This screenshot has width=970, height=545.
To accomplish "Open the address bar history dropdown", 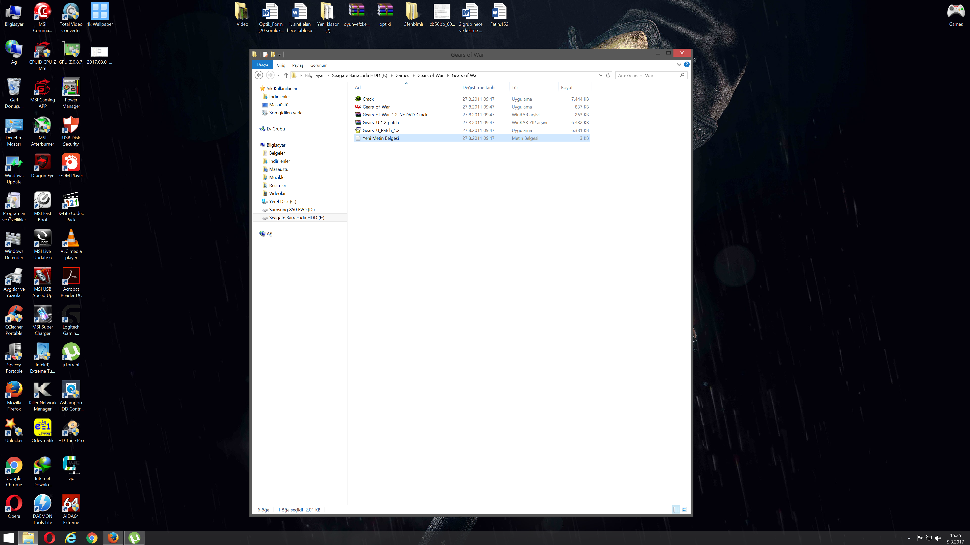I will click(x=600, y=75).
